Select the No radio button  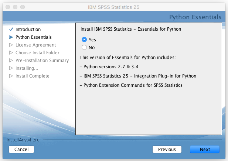pos(84,47)
